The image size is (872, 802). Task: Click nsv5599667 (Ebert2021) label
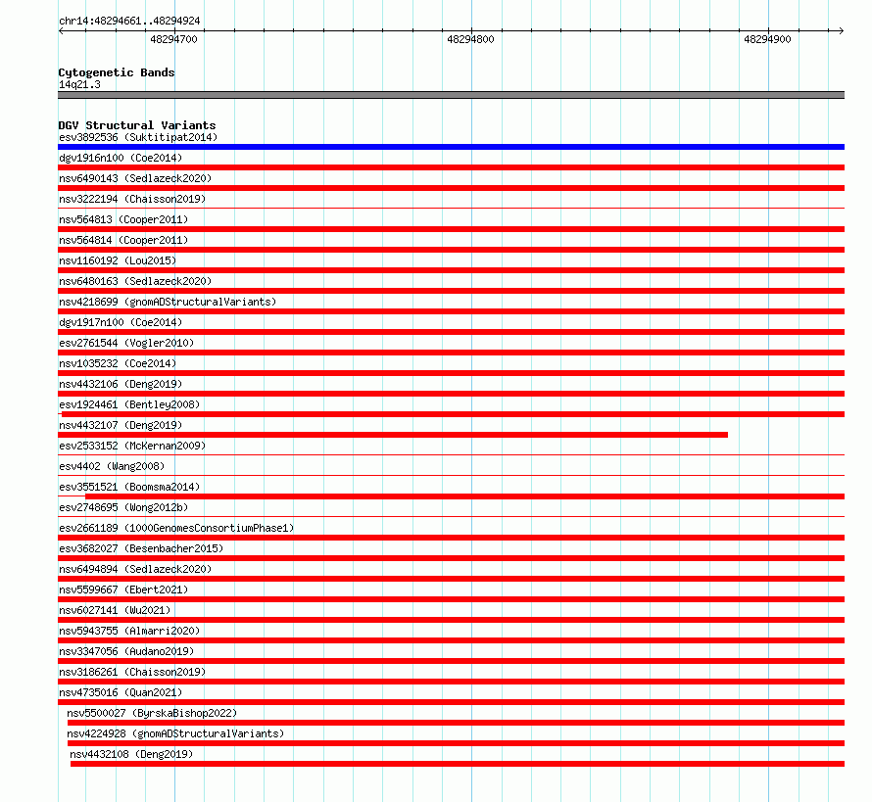pos(123,590)
